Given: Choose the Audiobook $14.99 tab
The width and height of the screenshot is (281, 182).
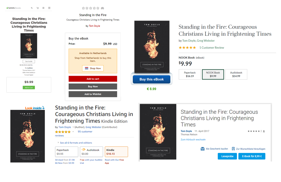Looking at the screenshot, I should click(x=236, y=74).
